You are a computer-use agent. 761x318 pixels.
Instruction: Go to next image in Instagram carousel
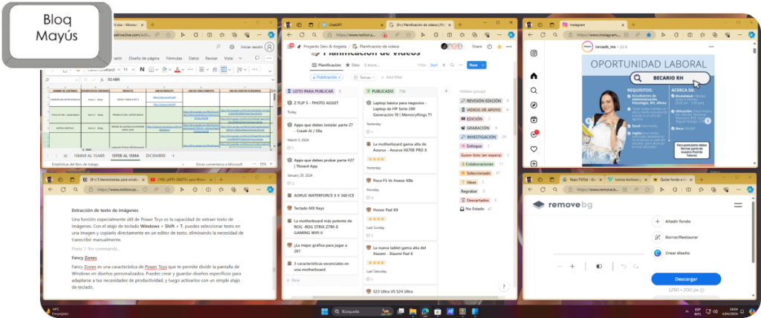point(706,121)
